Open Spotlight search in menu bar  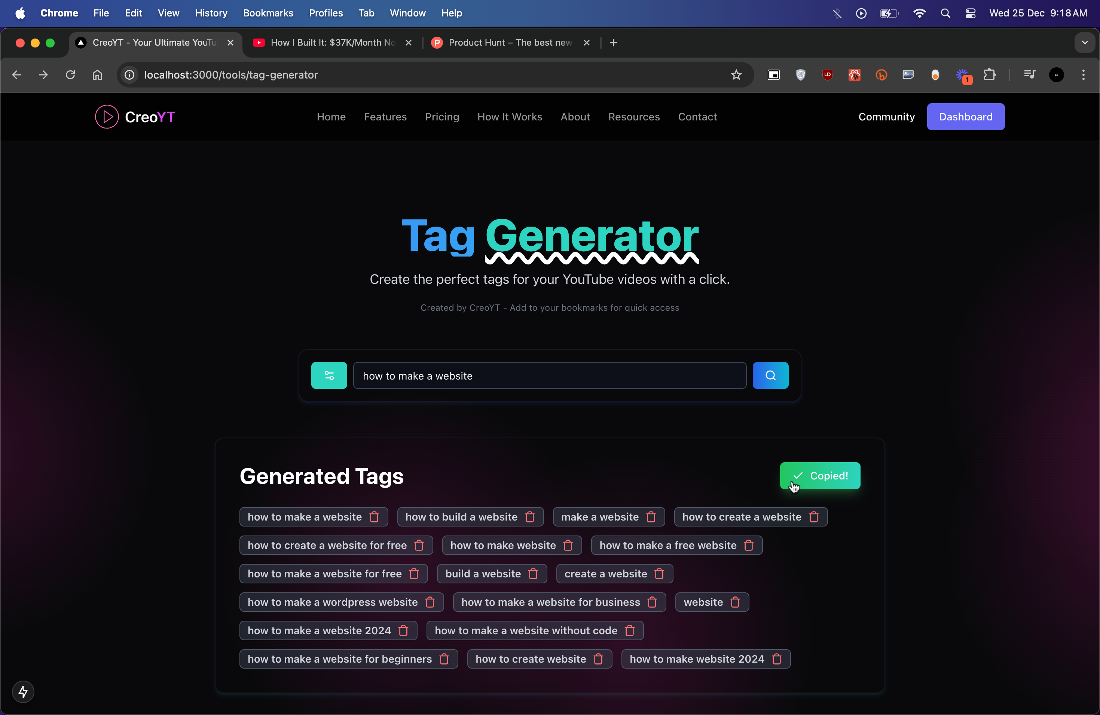point(945,13)
